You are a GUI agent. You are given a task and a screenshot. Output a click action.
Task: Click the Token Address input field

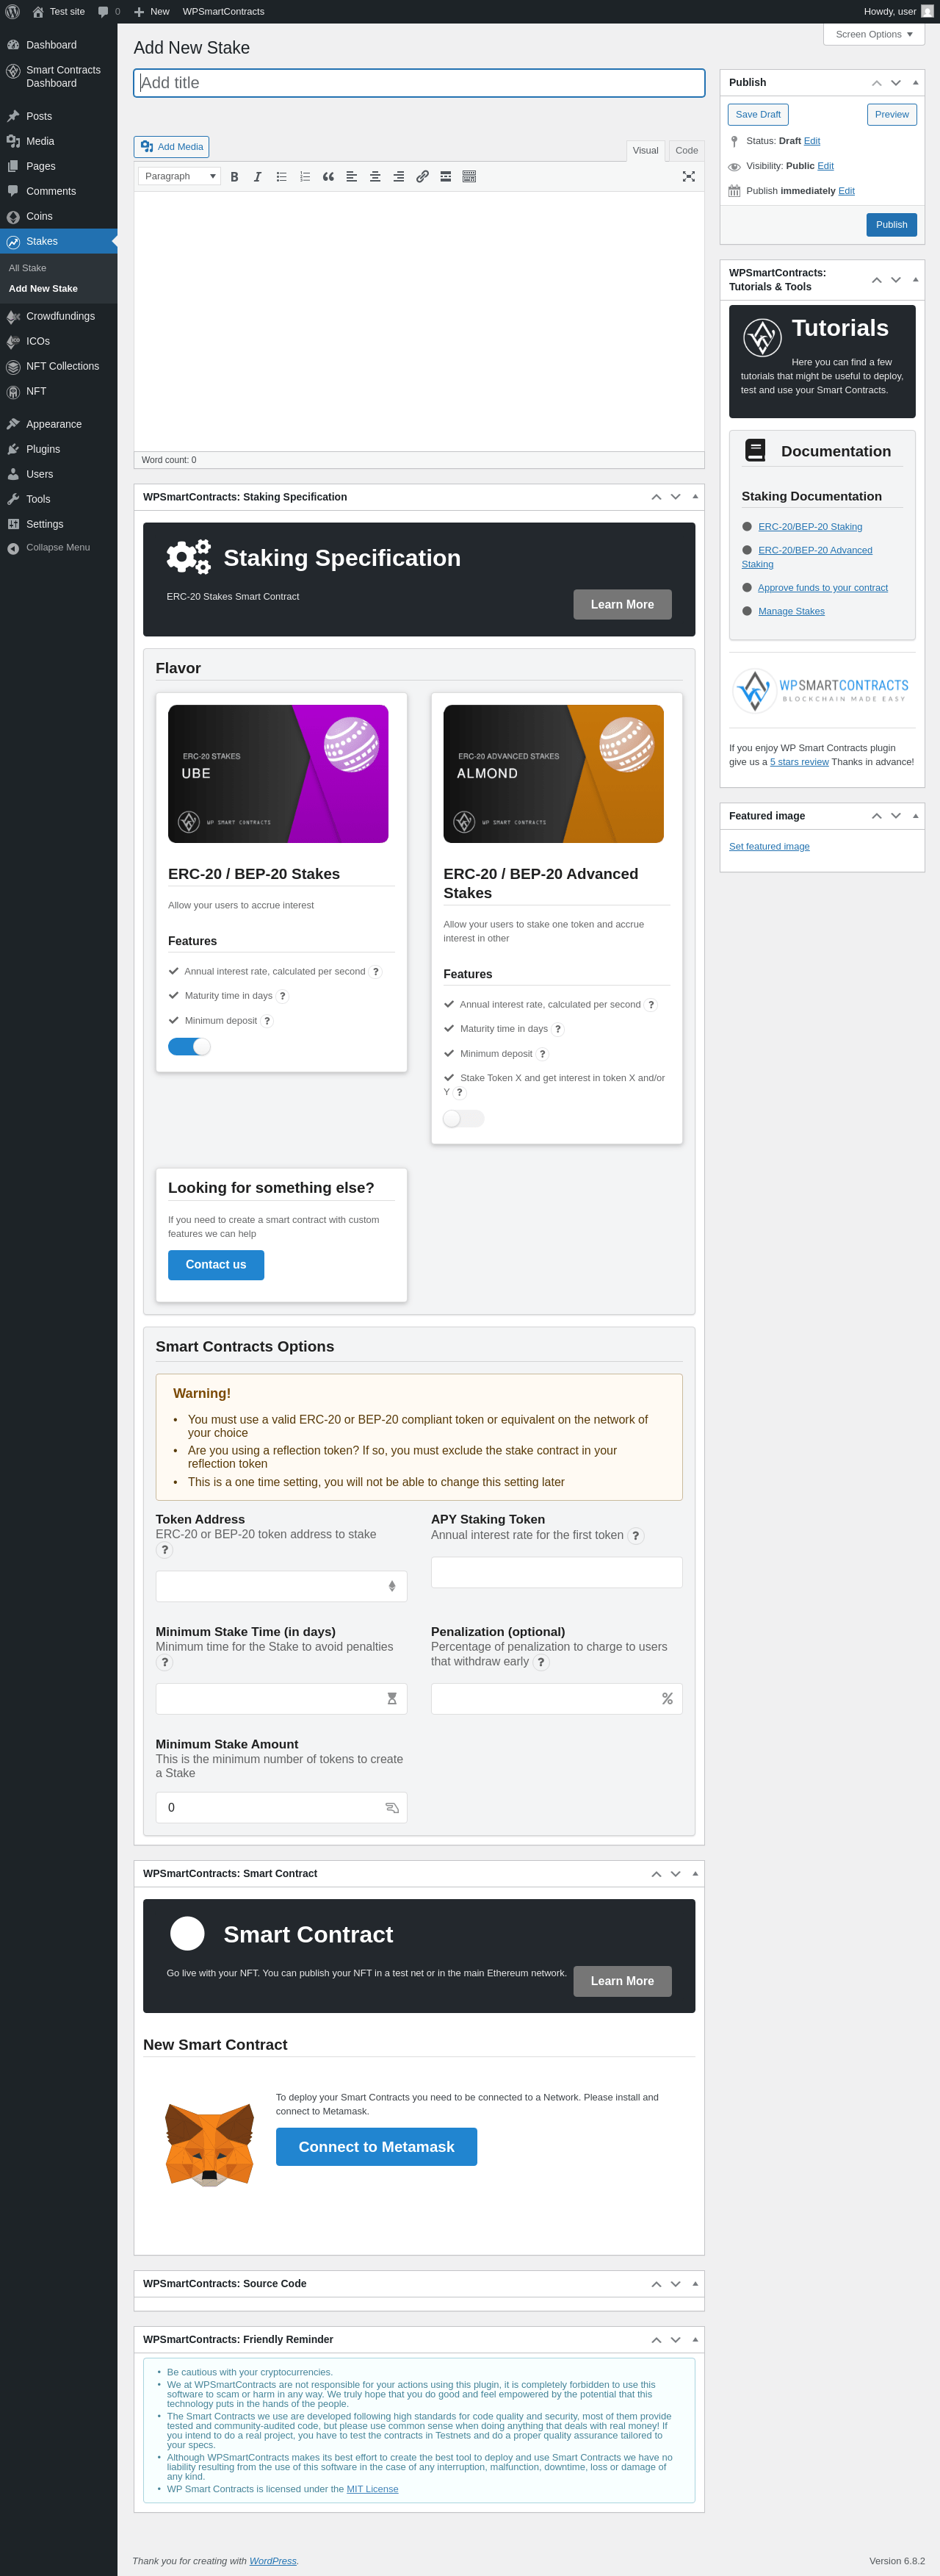pos(282,1586)
